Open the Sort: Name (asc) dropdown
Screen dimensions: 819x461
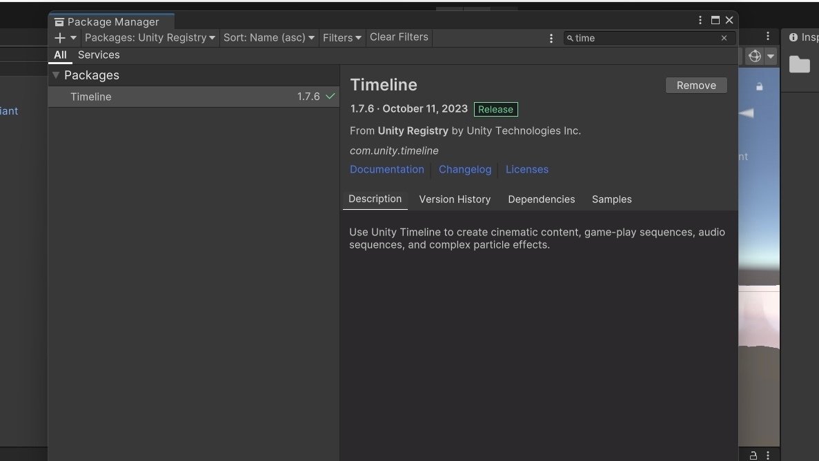(268, 38)
